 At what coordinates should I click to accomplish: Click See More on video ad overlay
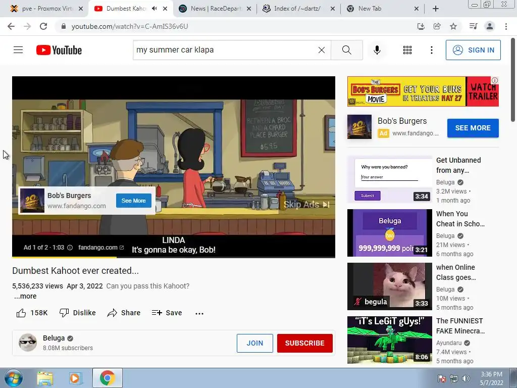click(133, 201)
